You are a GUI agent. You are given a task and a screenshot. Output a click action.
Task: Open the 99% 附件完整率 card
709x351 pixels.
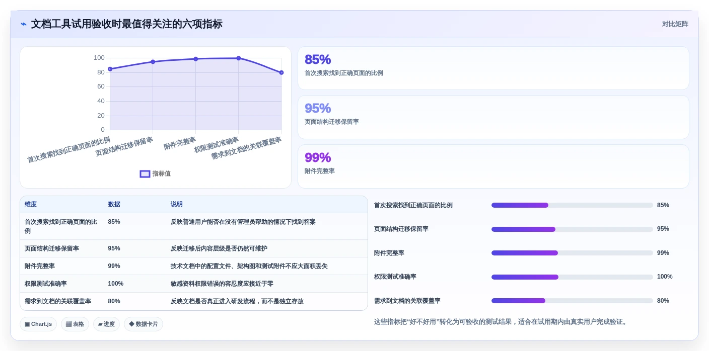493,166
